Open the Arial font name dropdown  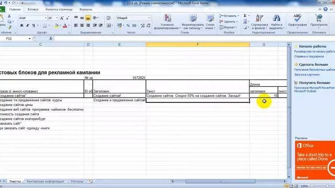pyautogui.click(x=46, y=18)
